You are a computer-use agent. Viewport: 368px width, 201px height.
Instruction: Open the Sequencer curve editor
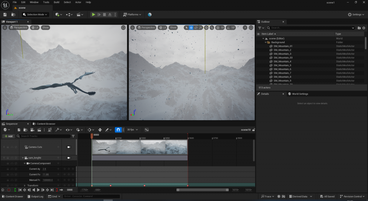pos(147,130)
